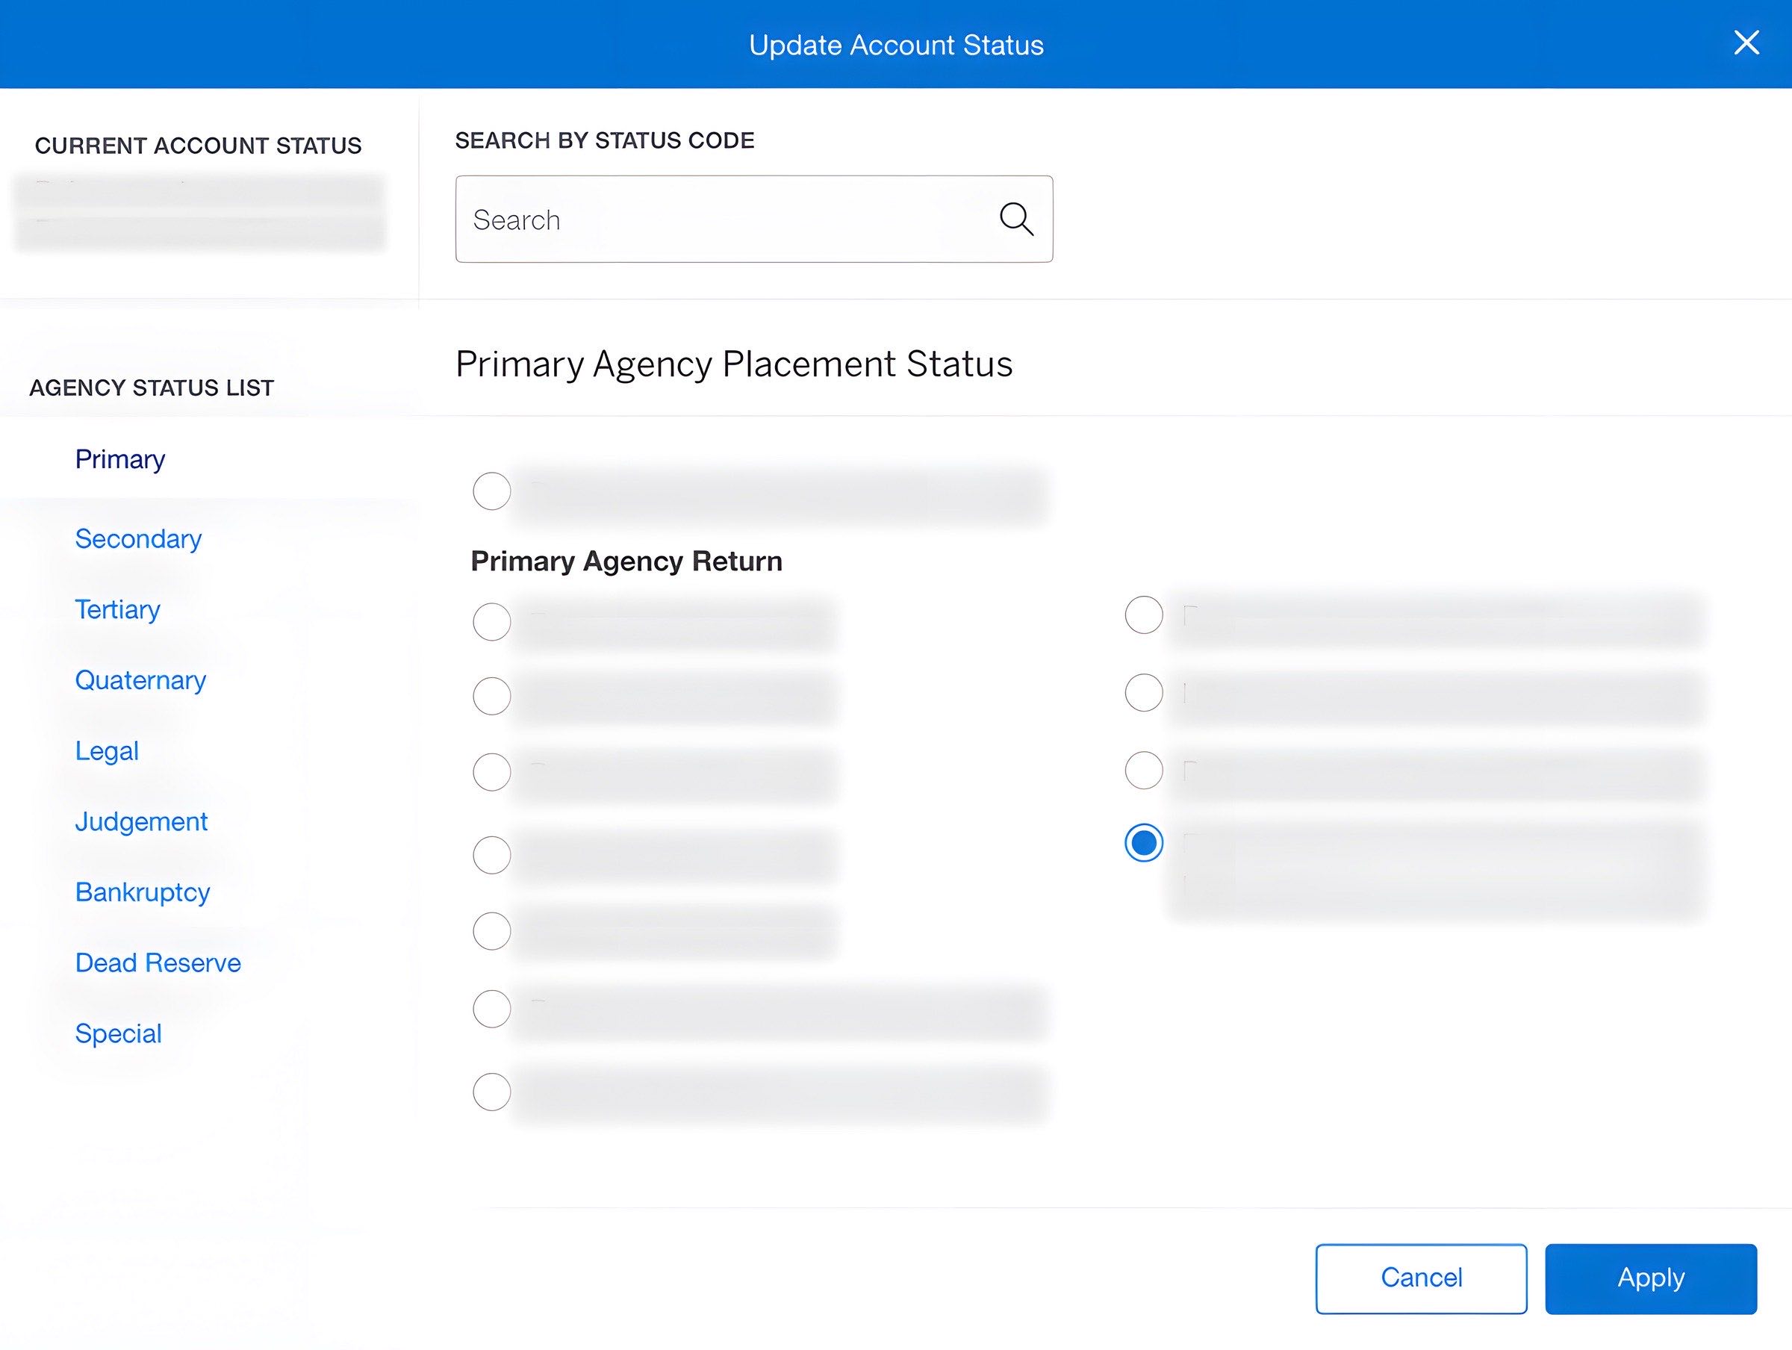1792x1350 pixels.
Task: Select radio button above Primary Agency Return
Action: (492, 491)
